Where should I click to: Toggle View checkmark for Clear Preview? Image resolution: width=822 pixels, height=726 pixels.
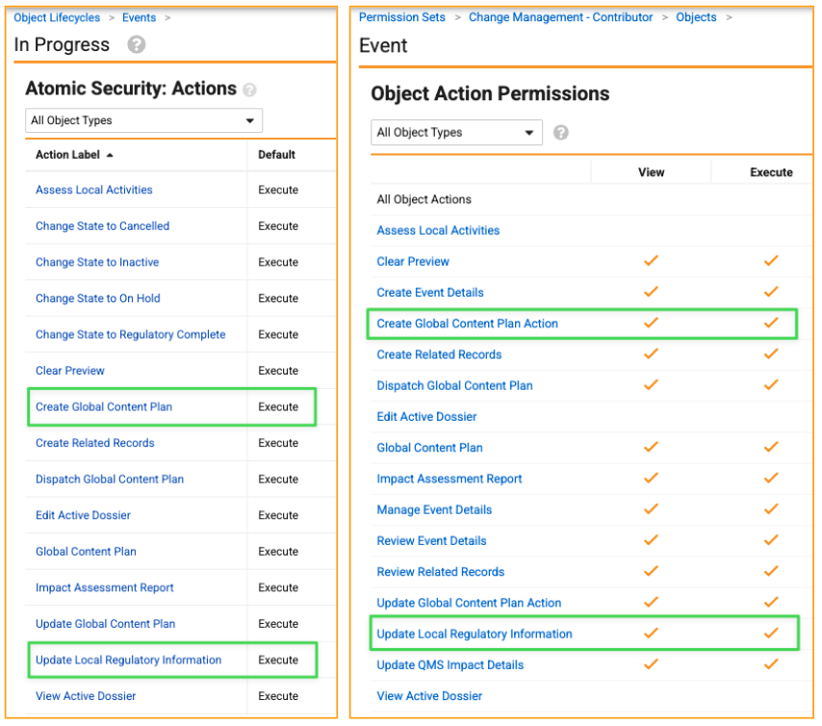point(651,261)
